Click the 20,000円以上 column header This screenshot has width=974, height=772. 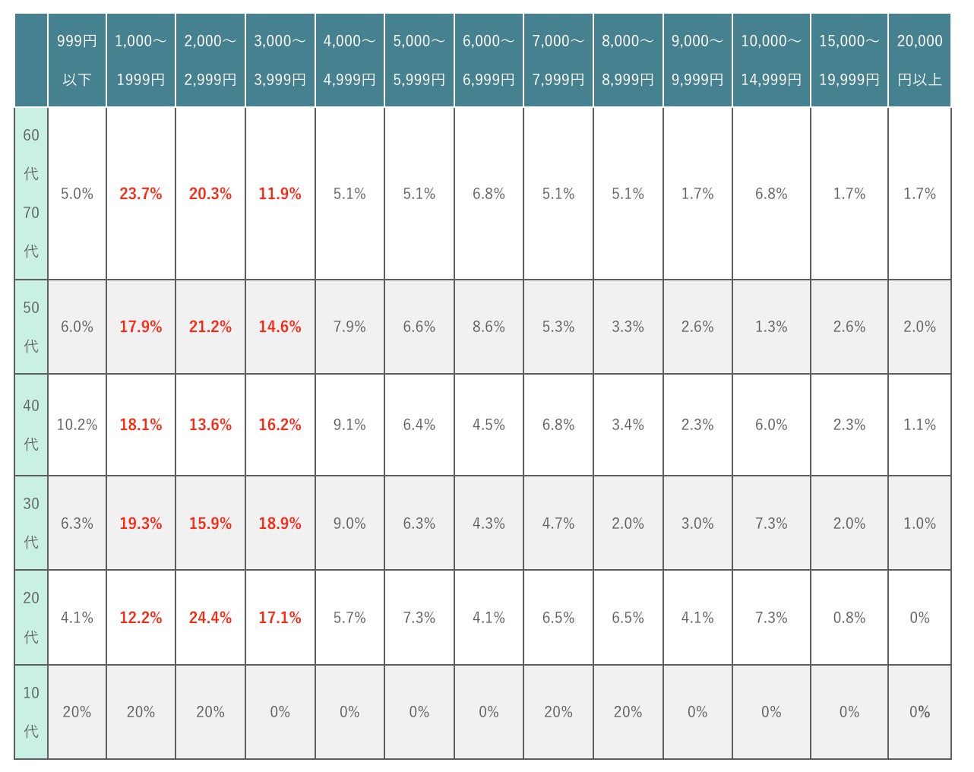click(x=919, y=60)
